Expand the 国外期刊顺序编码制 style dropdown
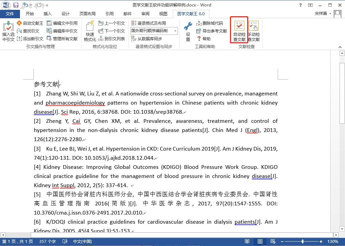 [176, 31]
